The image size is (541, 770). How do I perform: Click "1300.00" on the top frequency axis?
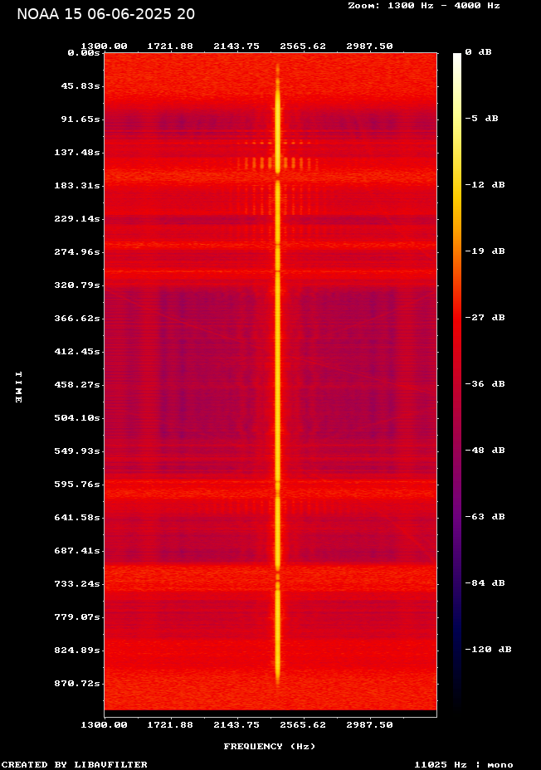pos(104,46)
